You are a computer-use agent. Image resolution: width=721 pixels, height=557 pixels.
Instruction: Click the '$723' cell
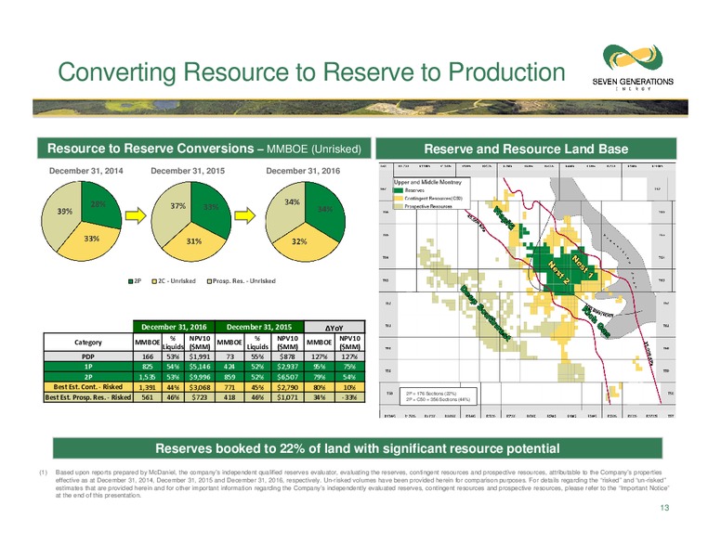point(200,397)
